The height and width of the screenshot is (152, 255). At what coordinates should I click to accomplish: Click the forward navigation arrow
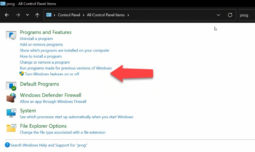point(18,15)
